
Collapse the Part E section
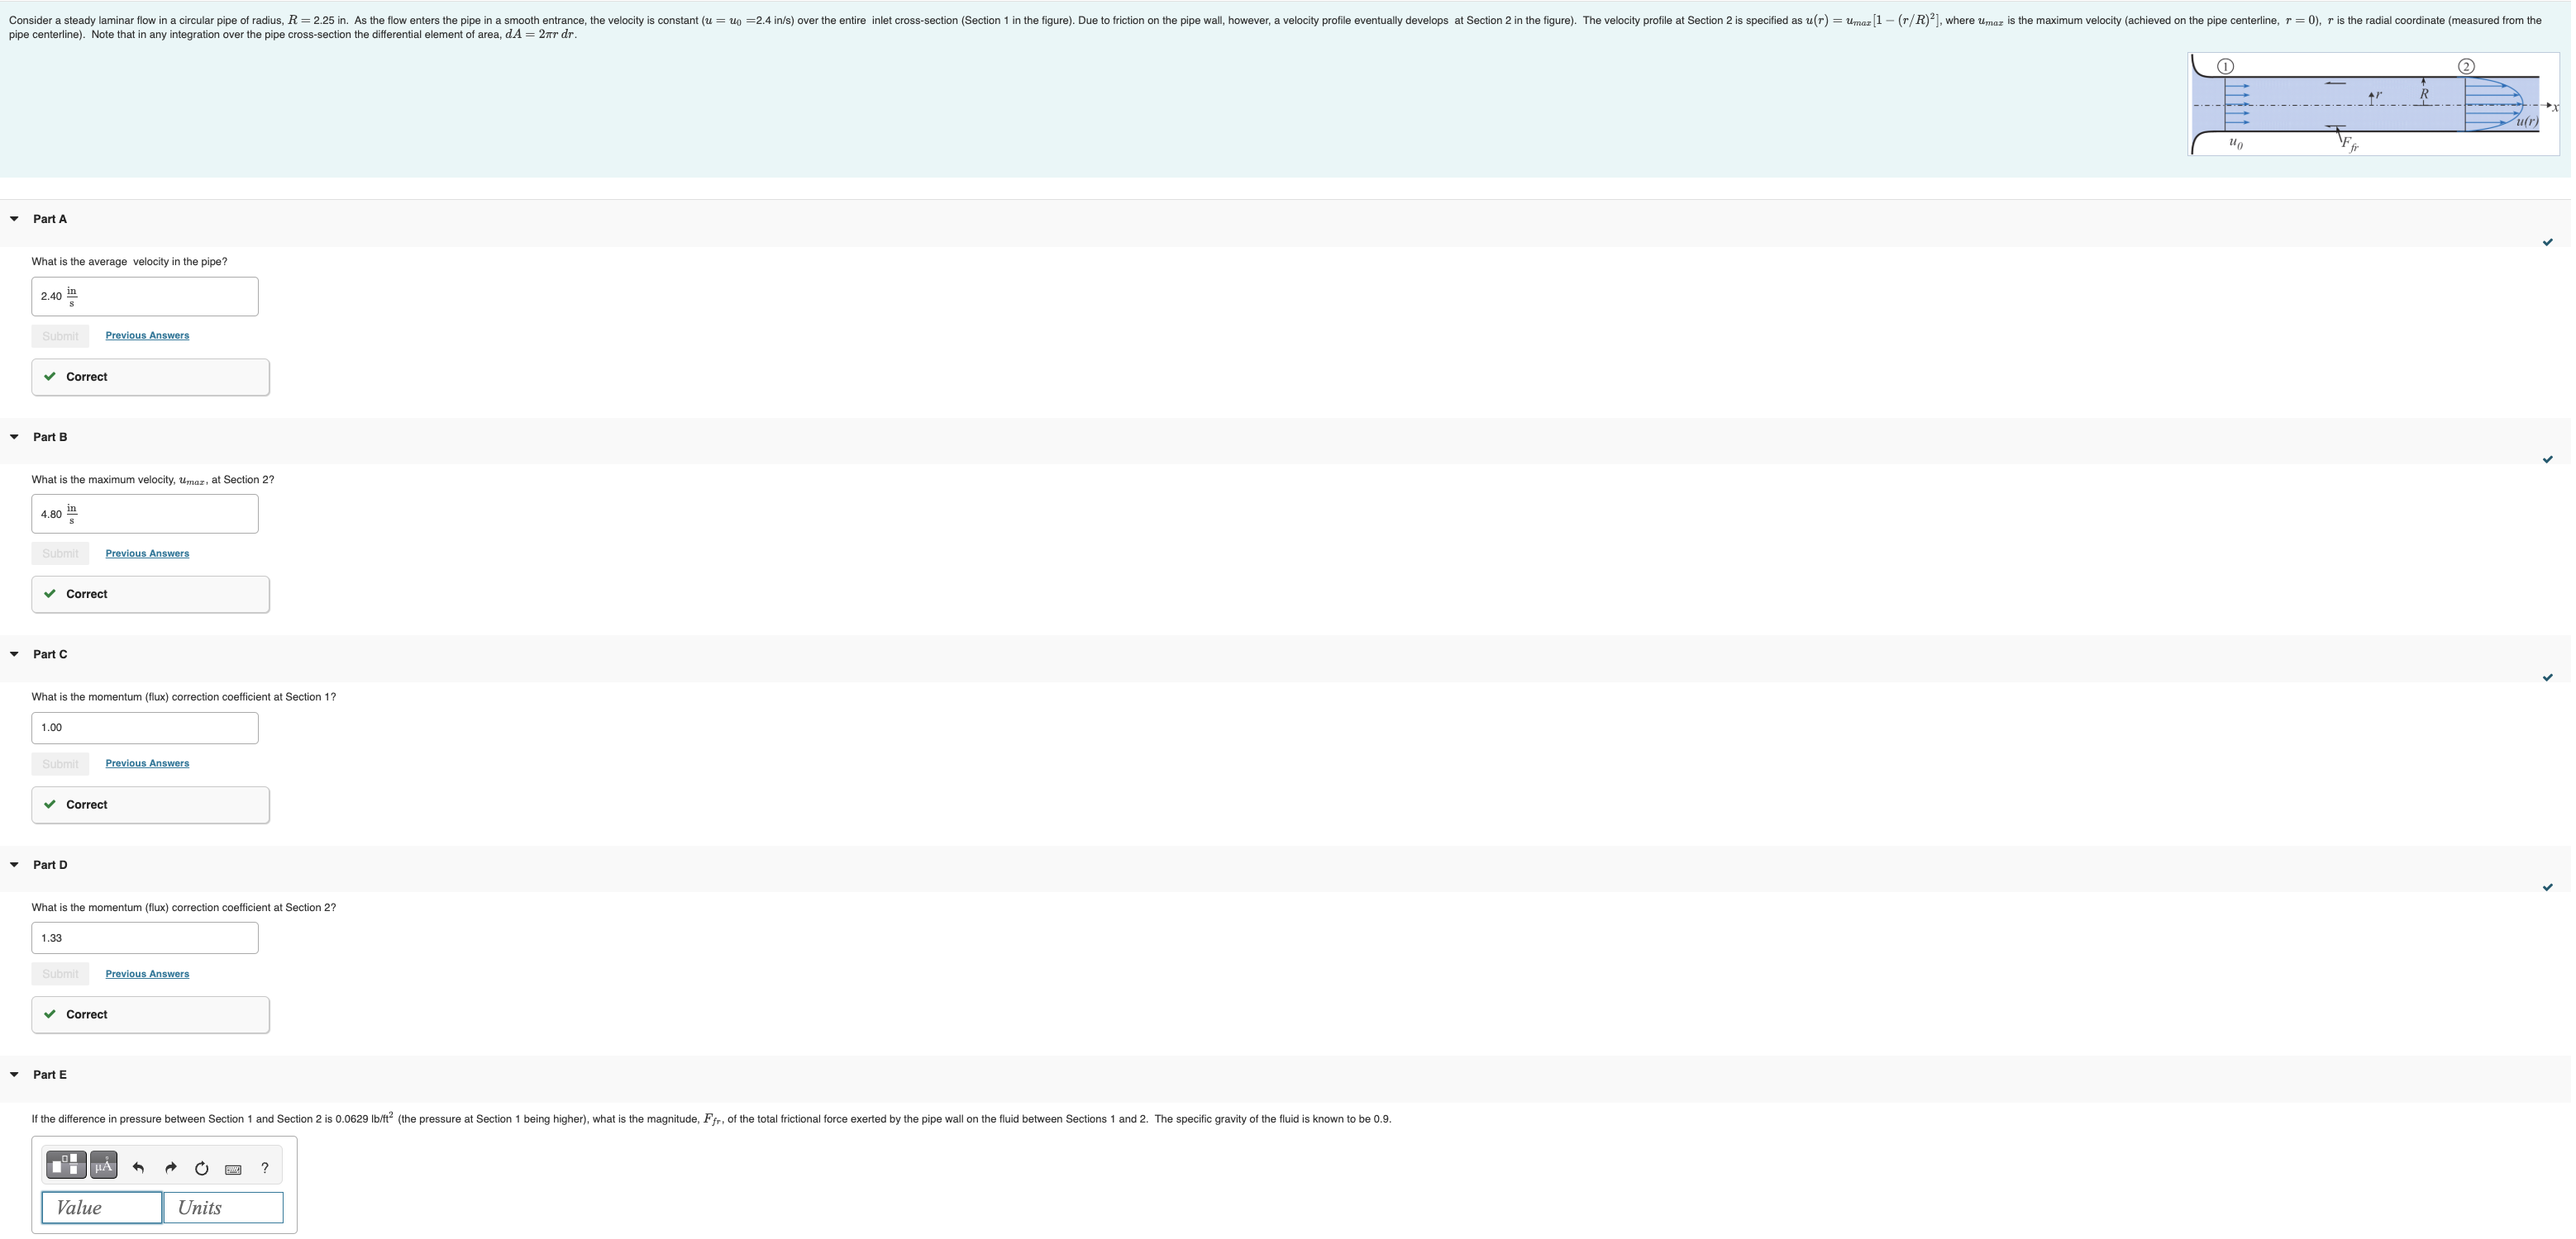coord(14,1075)
